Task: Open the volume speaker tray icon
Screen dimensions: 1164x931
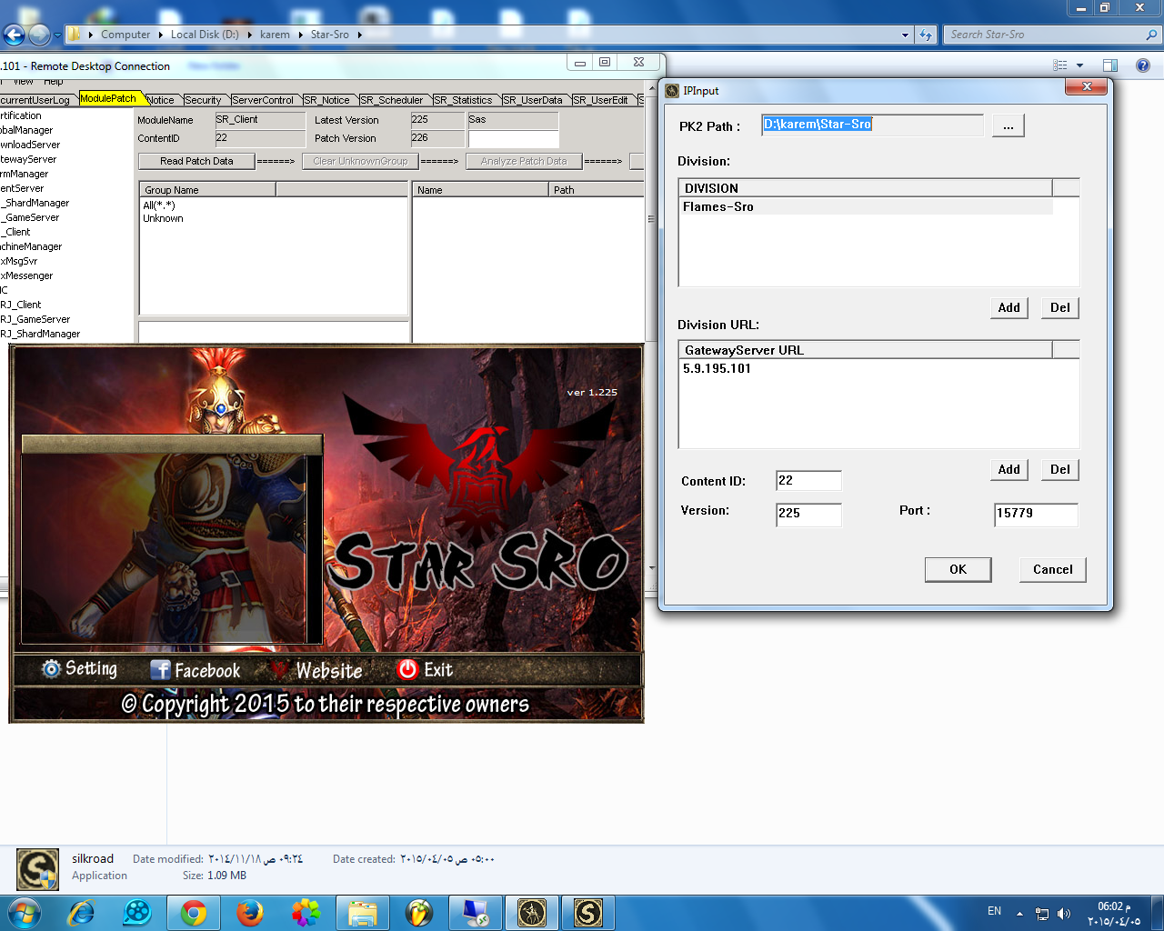Action: [x=1064, y=913]
